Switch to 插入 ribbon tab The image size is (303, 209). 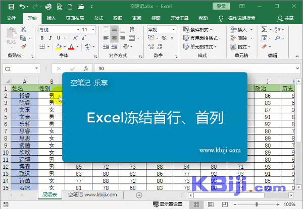(x=51, y=18)
